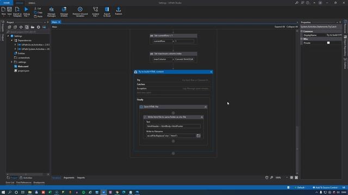The width and height of the screenshot is (348, 195).
Task: Select screenshots folder in project tree
Action: [24, 58]
